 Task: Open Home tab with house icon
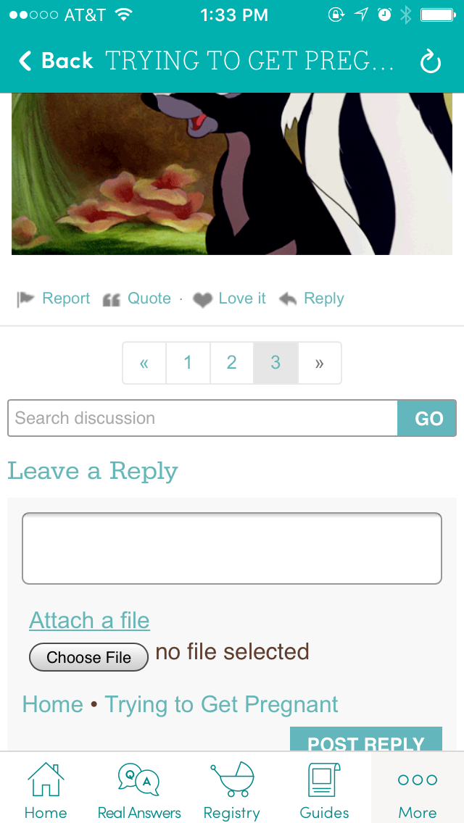[46, 790]
